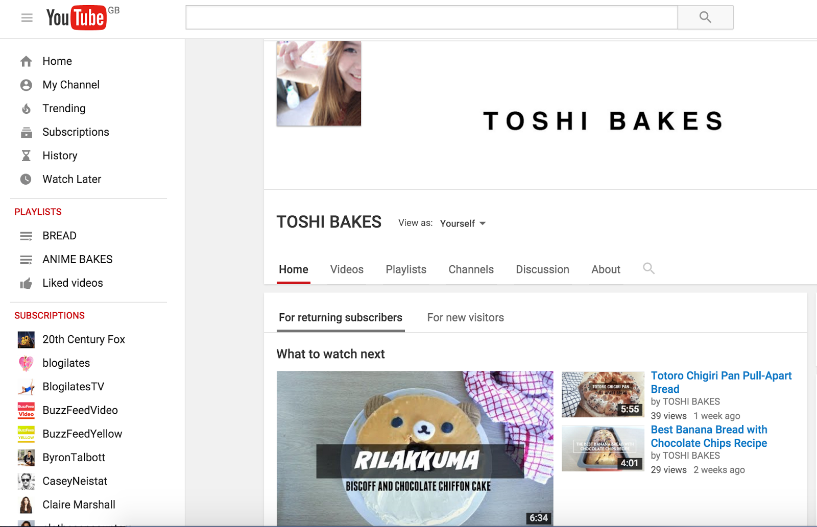817x527 pixels.
Task: Click the 'What to watch next' heading
Action: coord(330,354)
